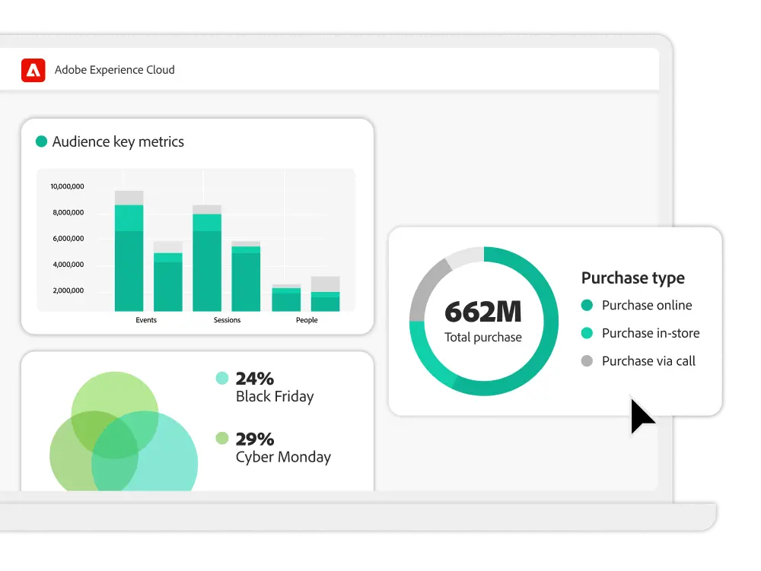Select the Purchase online legend dot
761x571 pixels.
[586, 305]
